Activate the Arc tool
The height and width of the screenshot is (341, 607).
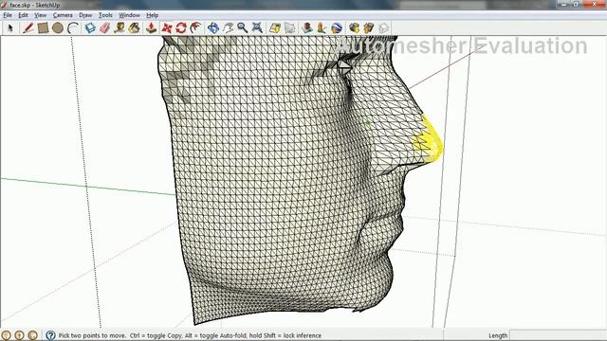point(73,27)
